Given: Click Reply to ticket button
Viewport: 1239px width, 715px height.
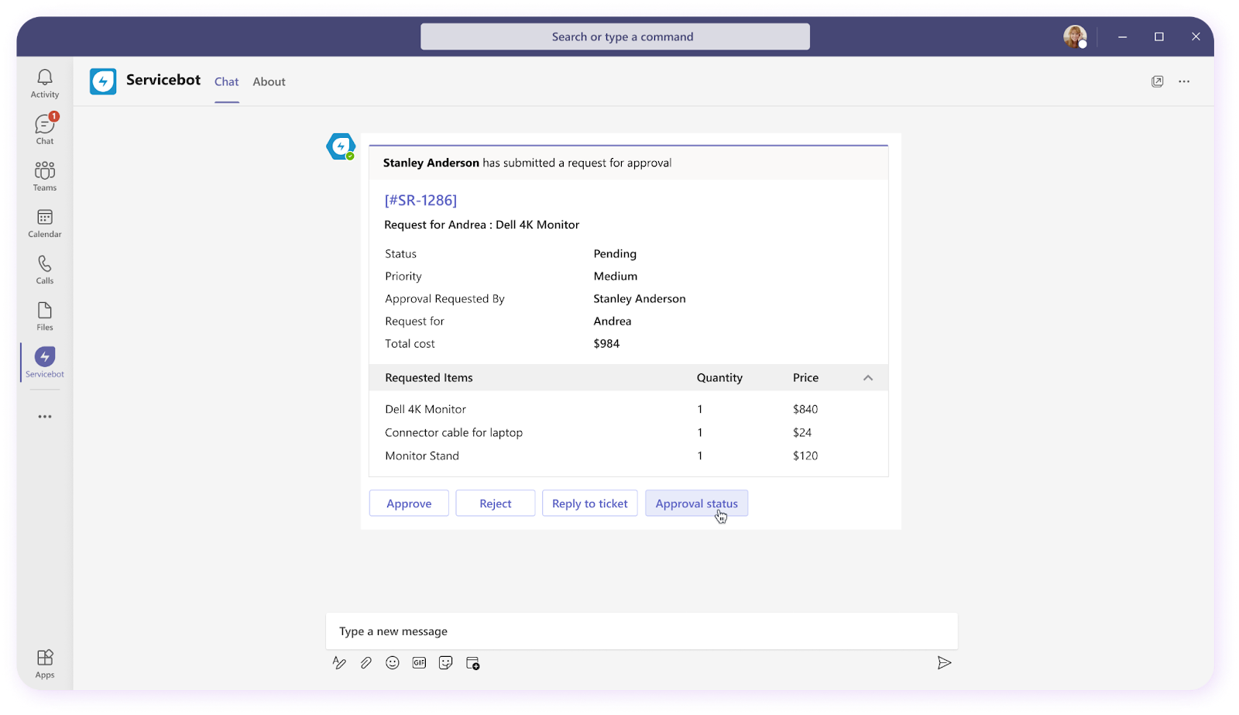Looking at the screenshot, I should coord(590,504).
